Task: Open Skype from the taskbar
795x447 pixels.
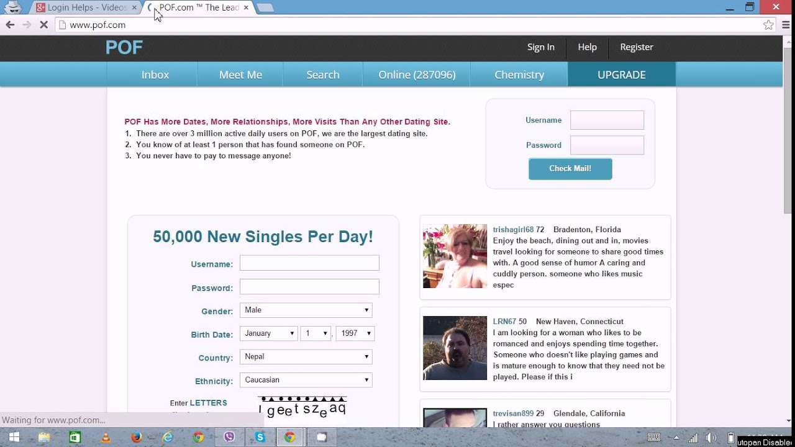Action: [x=260, y=437]
